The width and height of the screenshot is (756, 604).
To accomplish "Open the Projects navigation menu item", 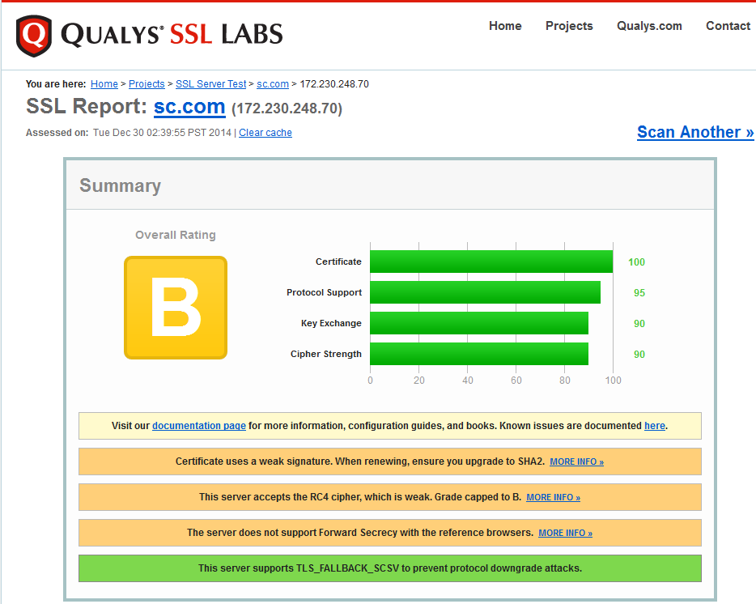I will point(569,26).
